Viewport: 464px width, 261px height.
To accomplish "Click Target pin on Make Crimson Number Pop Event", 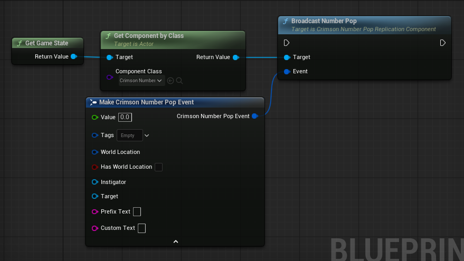I will (x=94, y=196).
